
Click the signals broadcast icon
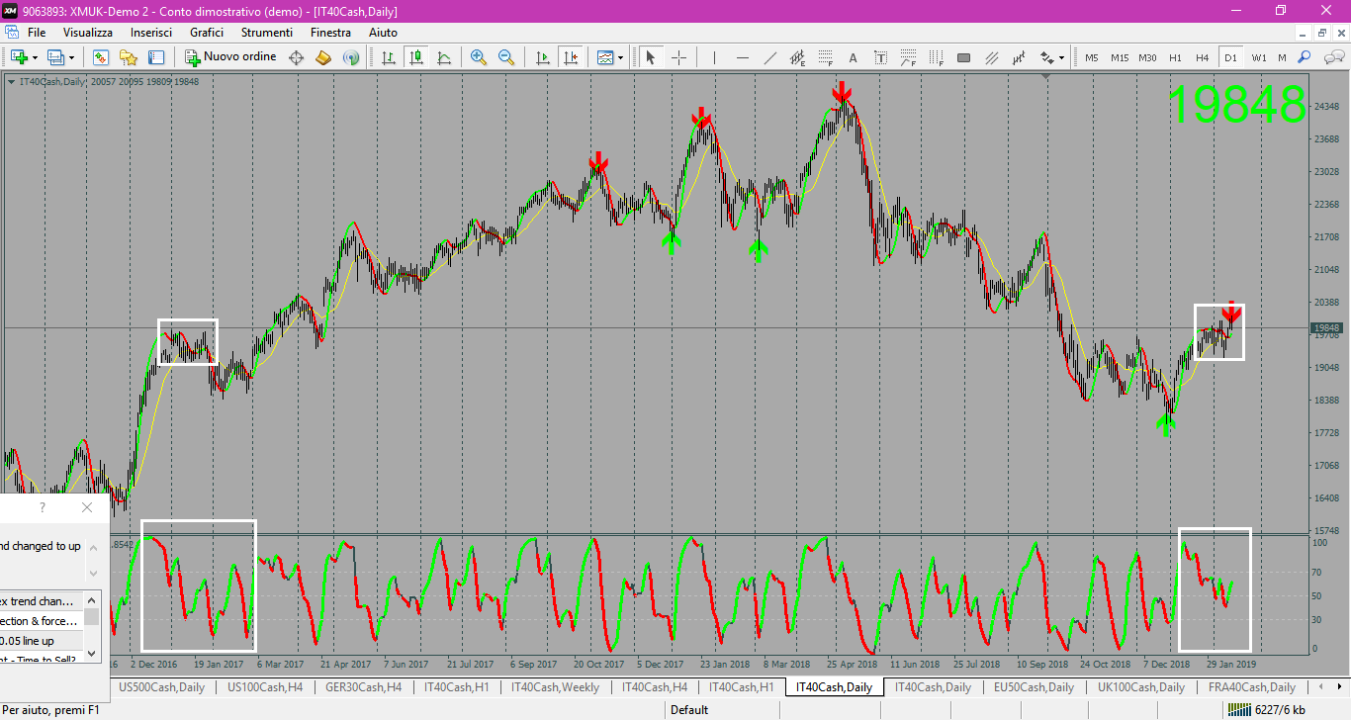click(351, 57)
